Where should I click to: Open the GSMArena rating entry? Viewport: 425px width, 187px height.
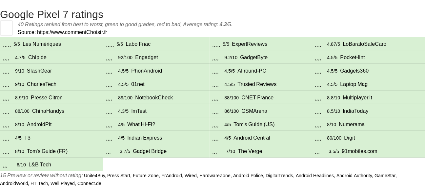click(x=254, y=111)
